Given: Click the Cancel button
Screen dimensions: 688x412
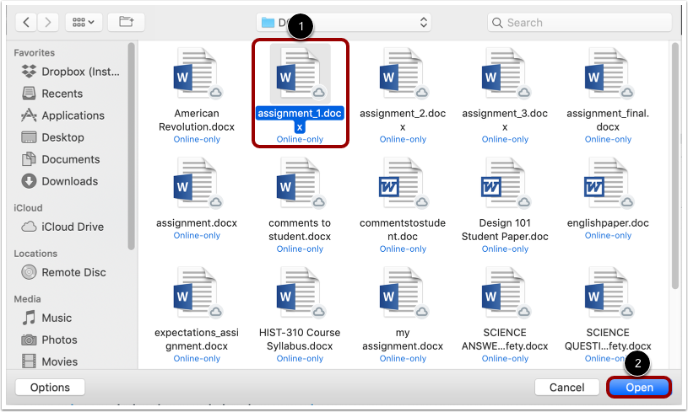Looking at the screenshot, I should pos(567,388).
